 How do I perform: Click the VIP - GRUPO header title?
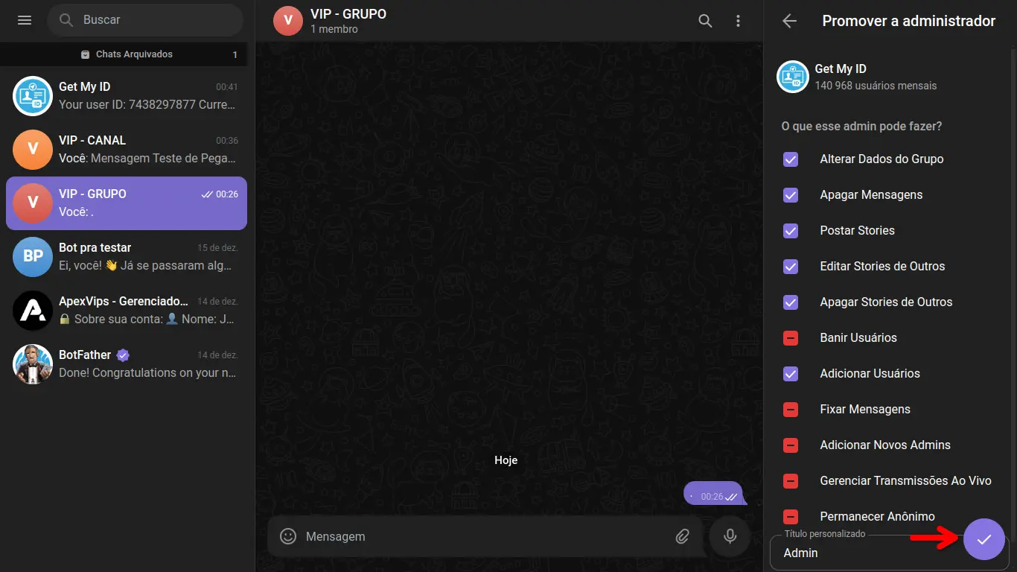[x=348, y=13]
